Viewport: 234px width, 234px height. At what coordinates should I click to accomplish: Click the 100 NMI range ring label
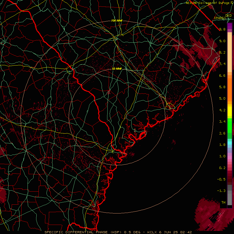(x=117, y=21)
